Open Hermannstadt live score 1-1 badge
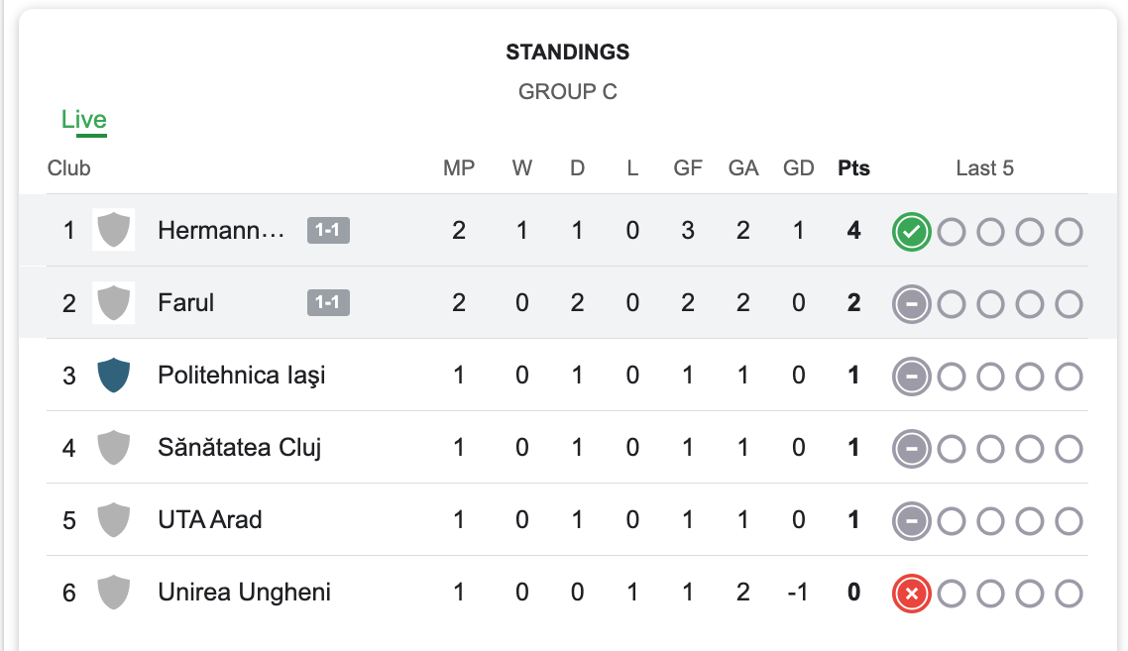The height and width of the screenshot is (651, 1128). [328, 230]
